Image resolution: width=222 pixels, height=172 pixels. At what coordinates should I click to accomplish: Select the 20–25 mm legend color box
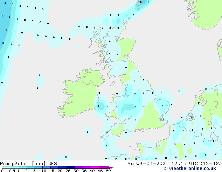point(63,167)
